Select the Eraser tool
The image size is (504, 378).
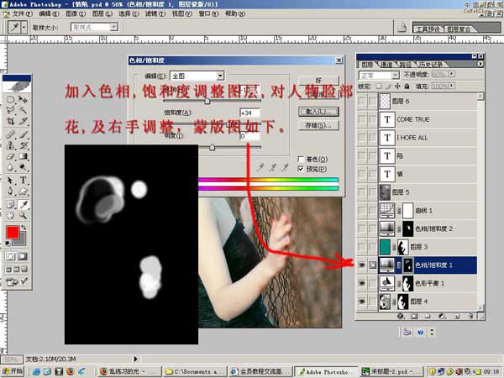pos(11,156)
